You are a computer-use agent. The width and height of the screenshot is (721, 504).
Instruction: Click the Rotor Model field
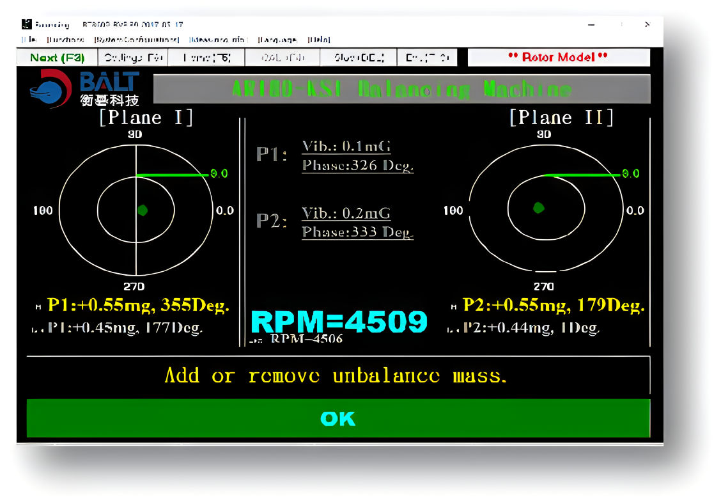(x=558, y=57)
